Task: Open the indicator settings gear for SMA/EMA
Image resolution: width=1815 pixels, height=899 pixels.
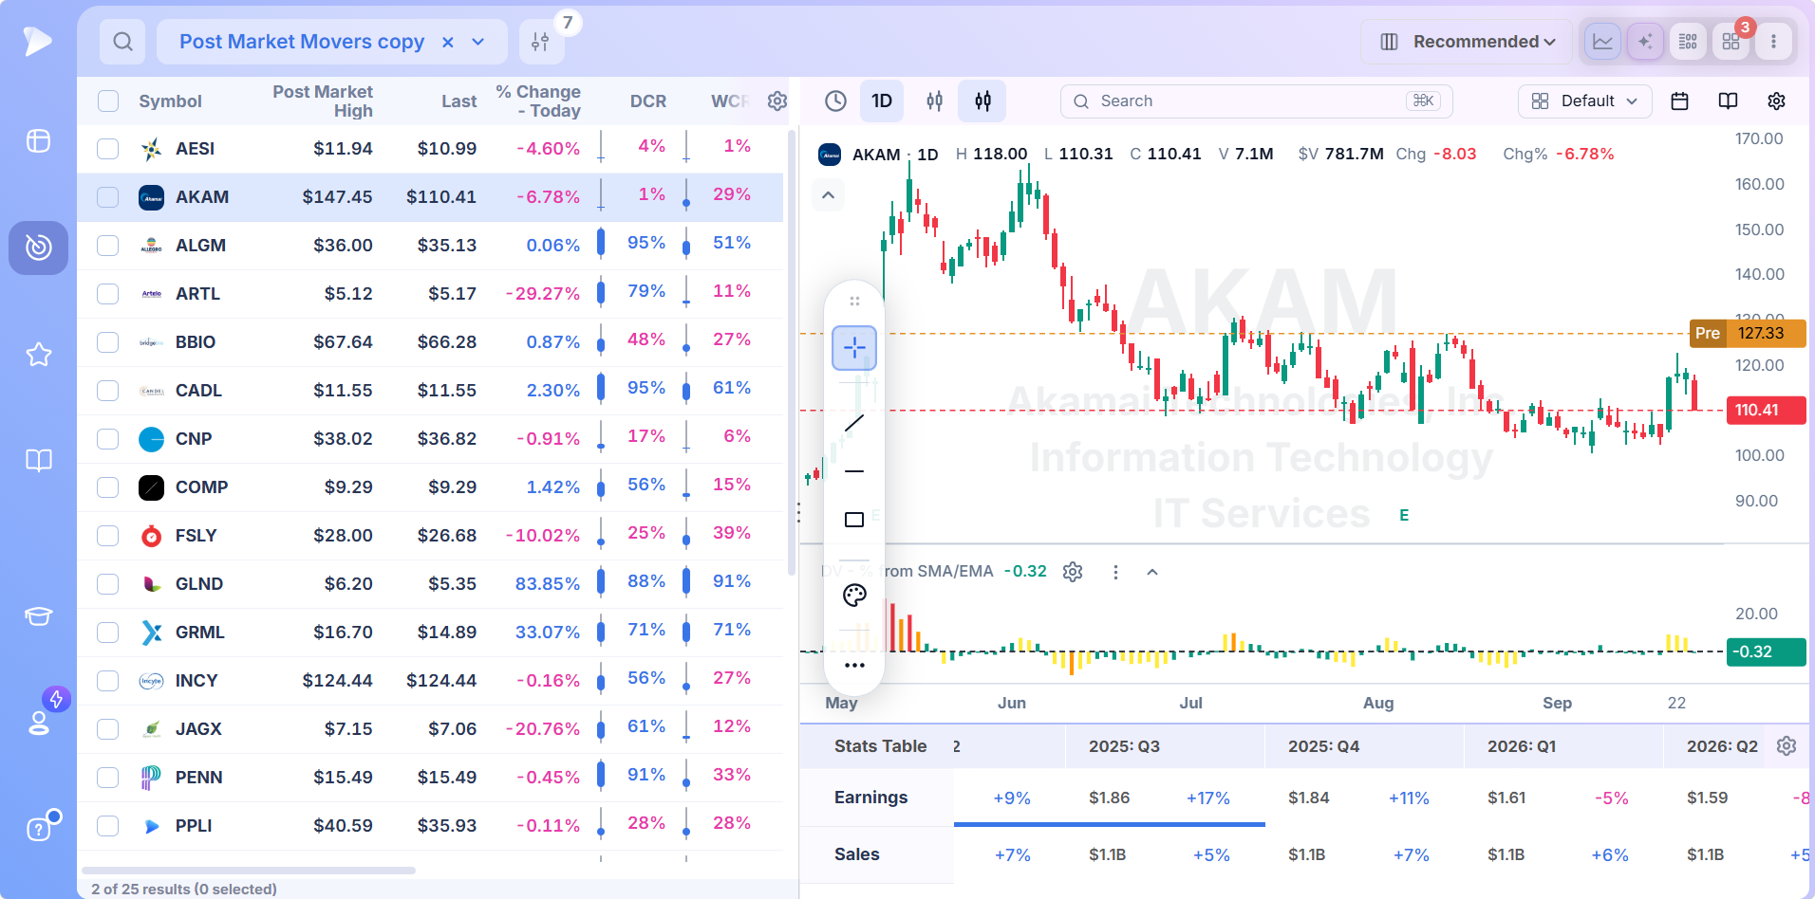Action: point(1073,572)
